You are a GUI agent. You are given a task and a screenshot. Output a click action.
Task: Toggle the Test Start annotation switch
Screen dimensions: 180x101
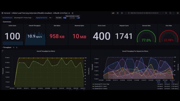[x=65, y=18]
